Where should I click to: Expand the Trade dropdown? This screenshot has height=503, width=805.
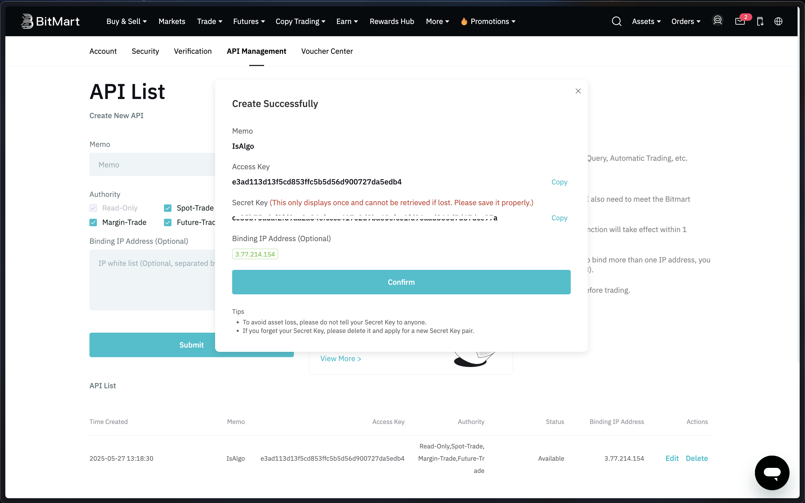[210, 21]
